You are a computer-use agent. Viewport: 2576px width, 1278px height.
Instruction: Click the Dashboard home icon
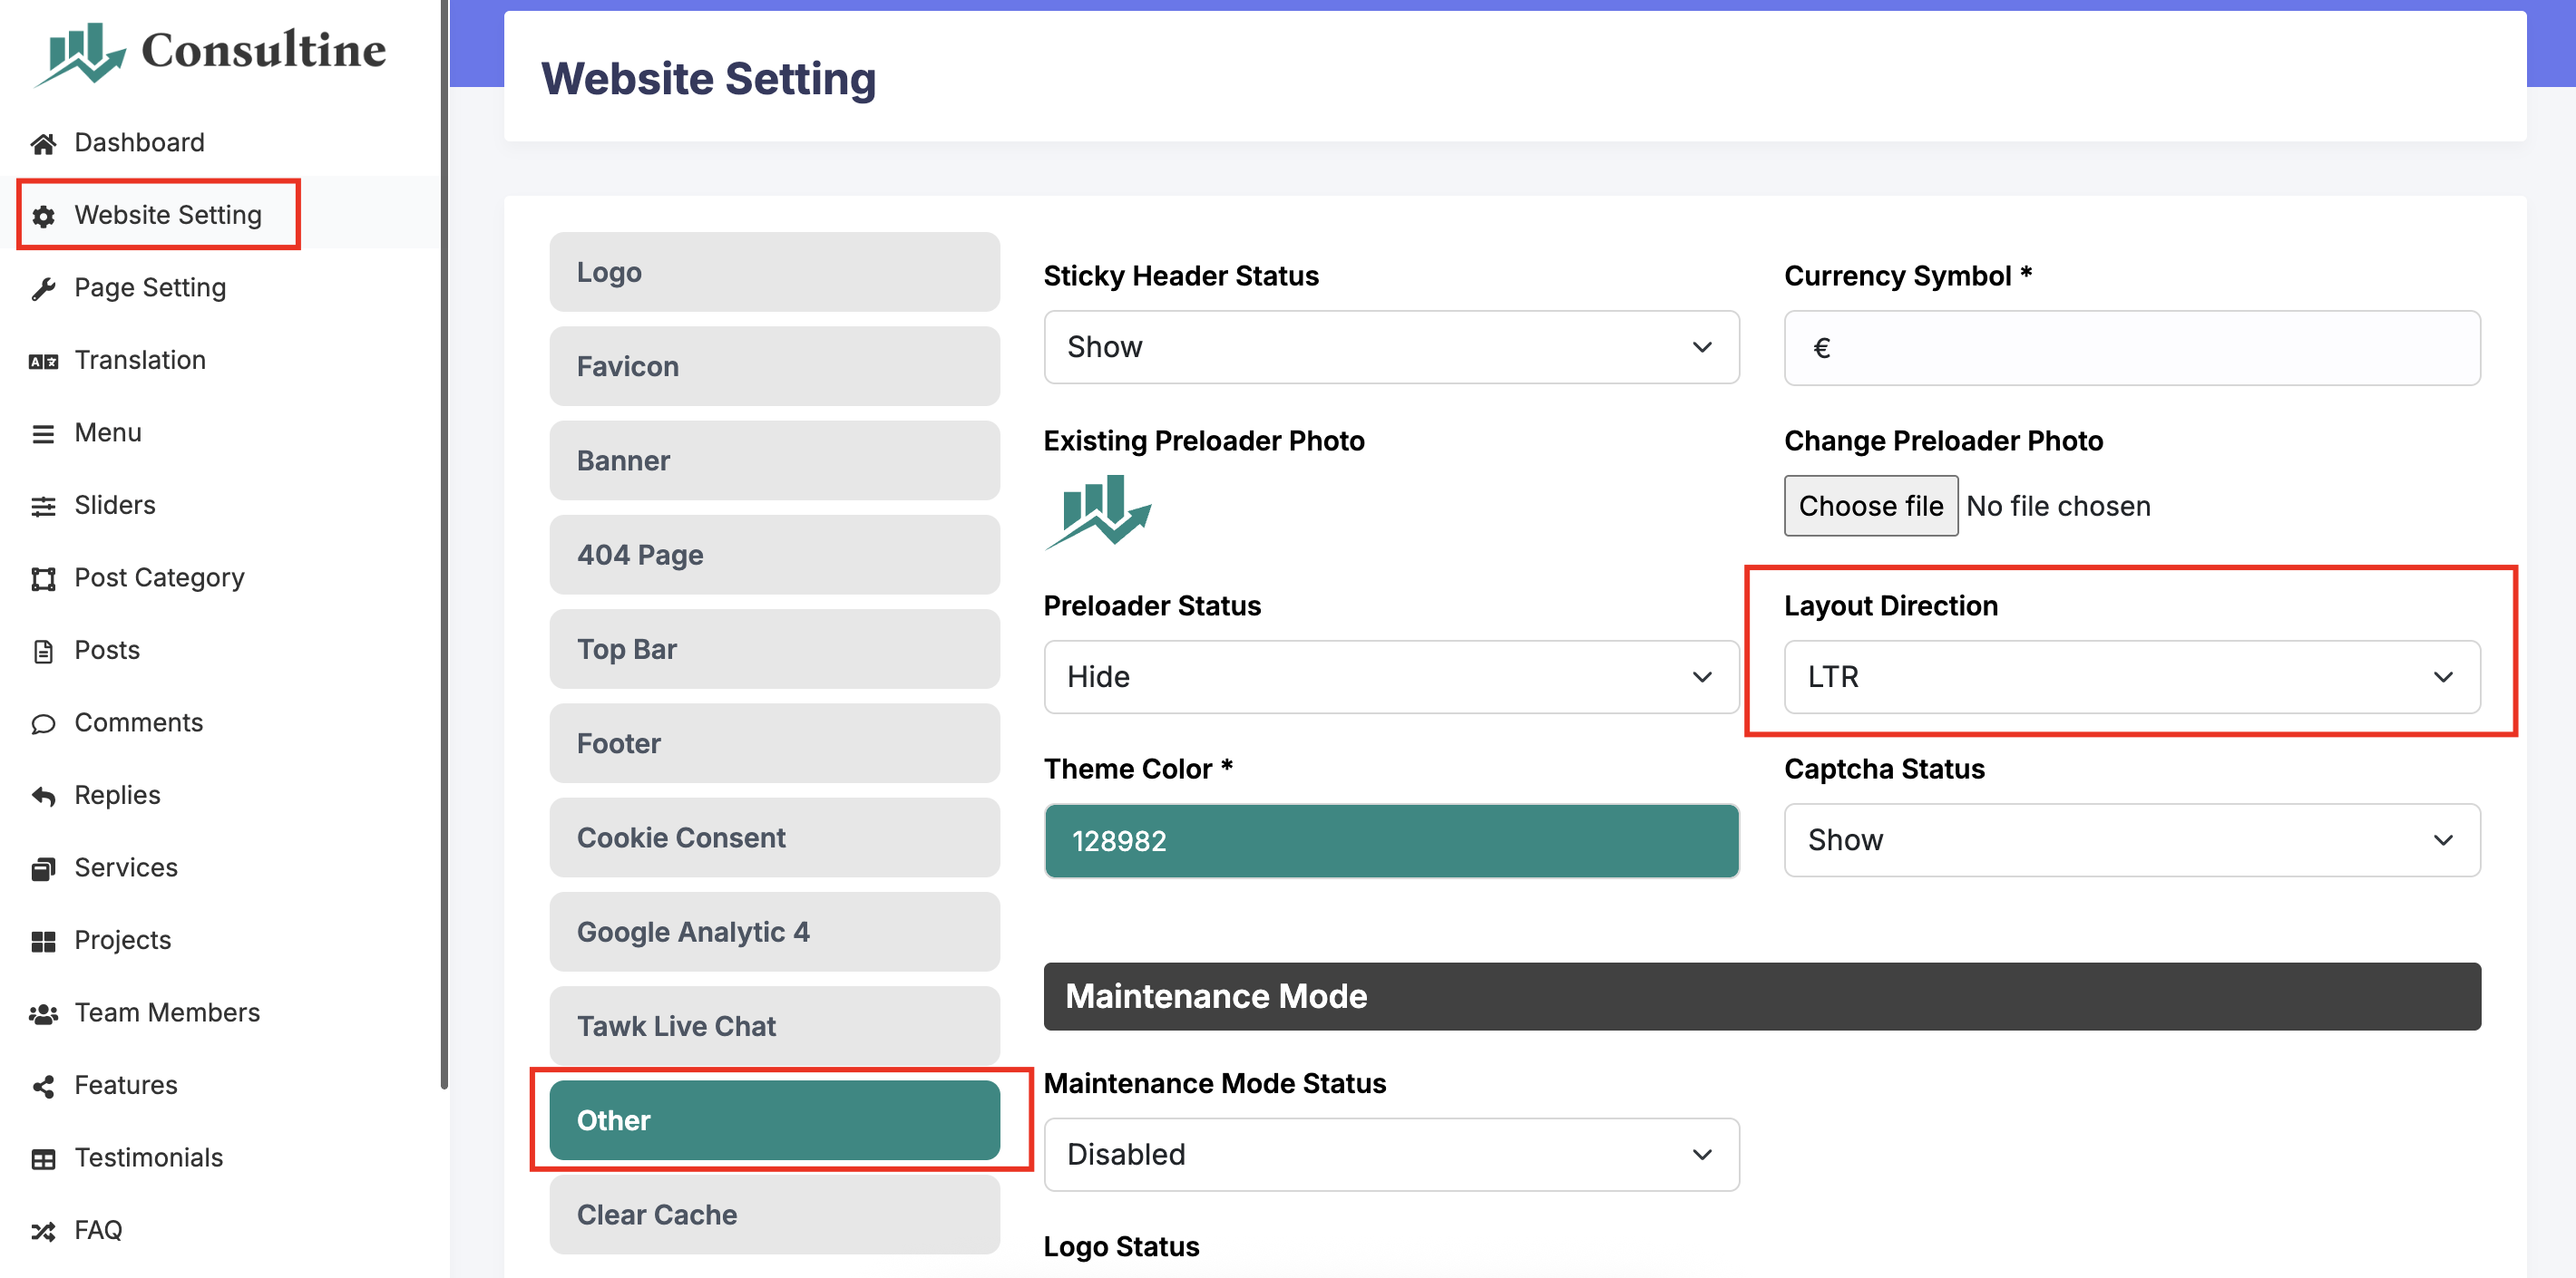pos(43,144)
